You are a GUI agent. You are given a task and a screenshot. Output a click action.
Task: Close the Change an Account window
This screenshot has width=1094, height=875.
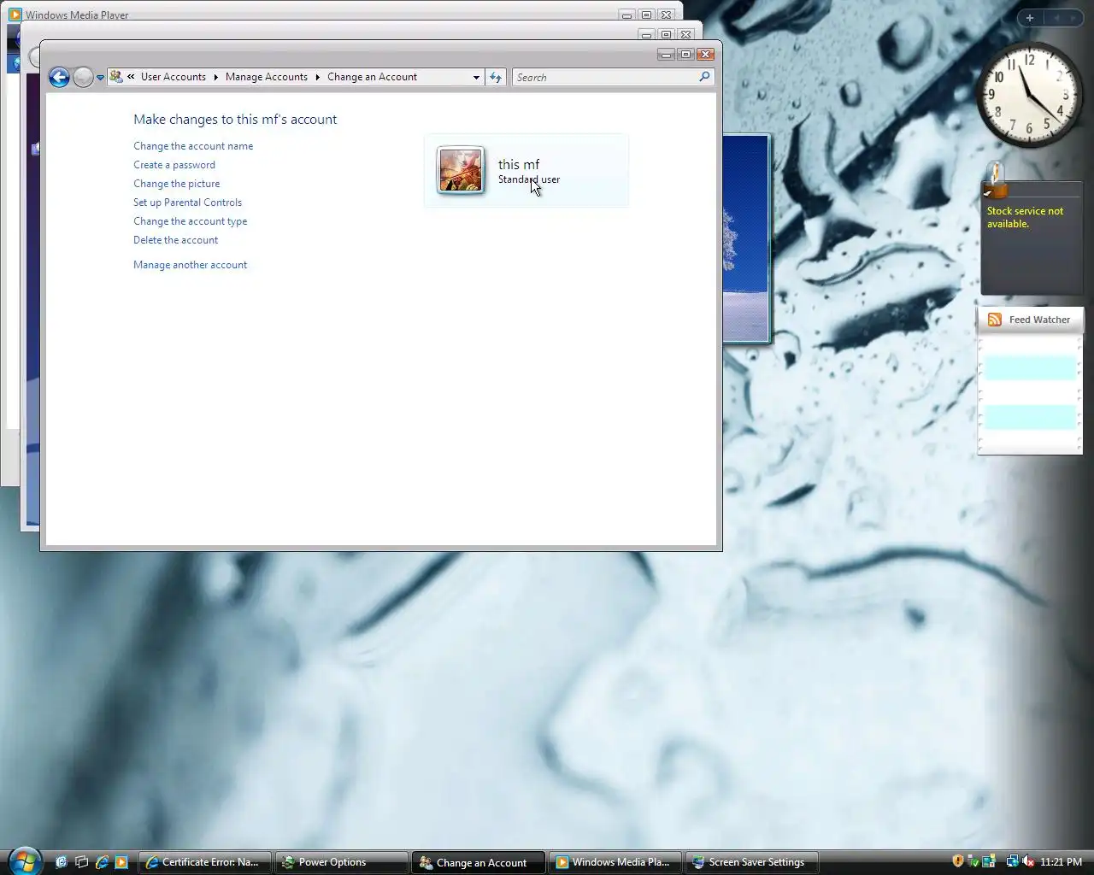pyautogui.click(x=705, y=55)
